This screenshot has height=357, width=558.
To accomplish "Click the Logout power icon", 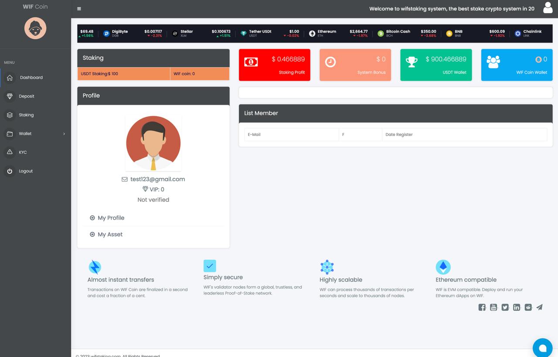I will [x=10, y=171].
